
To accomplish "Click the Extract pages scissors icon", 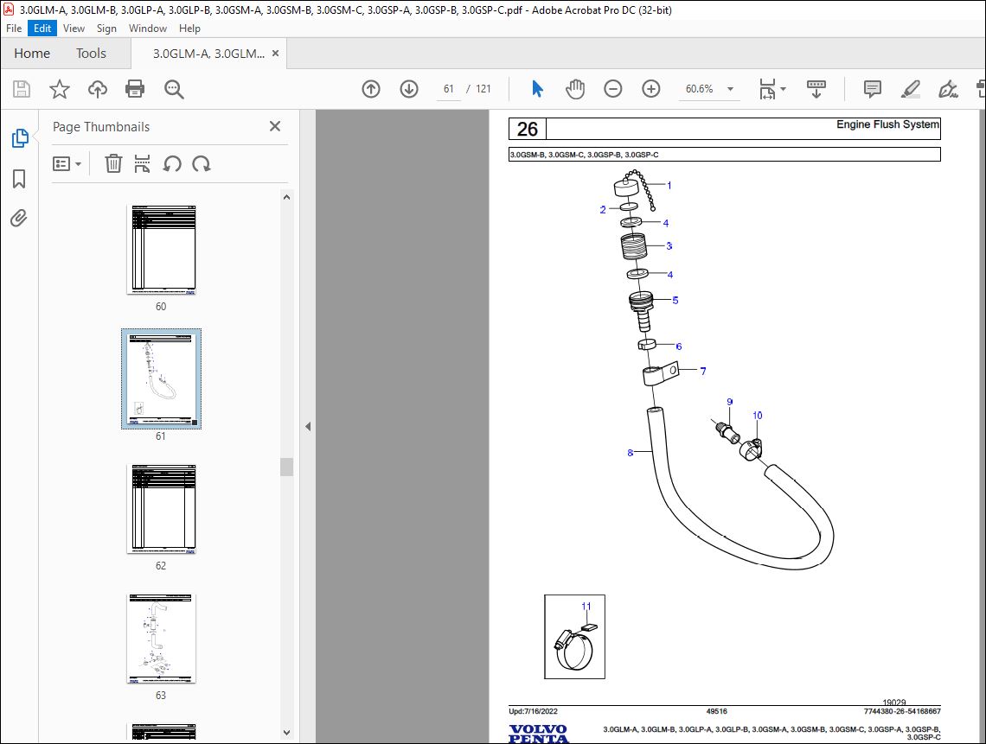I will tap(142, 164).
